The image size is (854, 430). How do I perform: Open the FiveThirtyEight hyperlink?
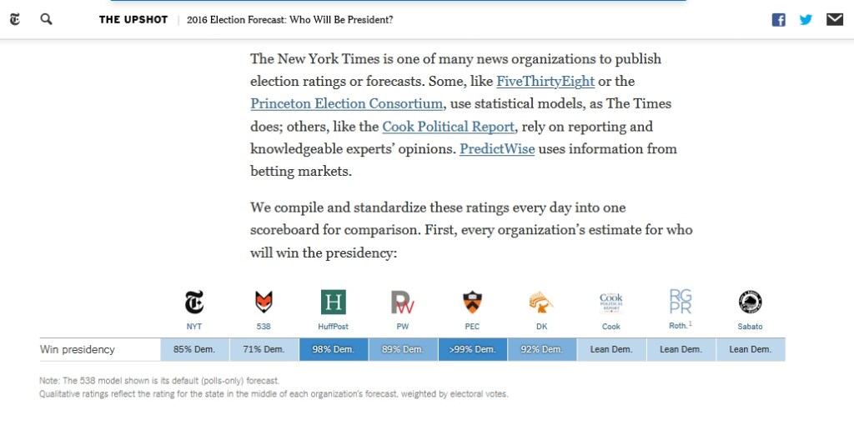[545, 82]
